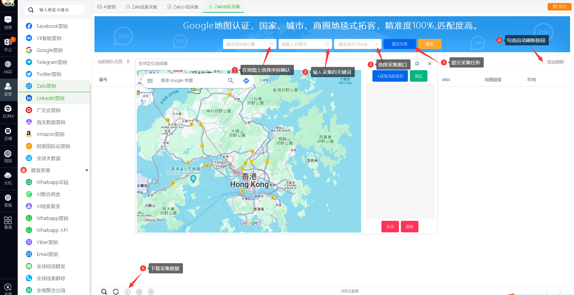
Task: Click the 提交任务 submit button
Action: click(x=399, y=44)
